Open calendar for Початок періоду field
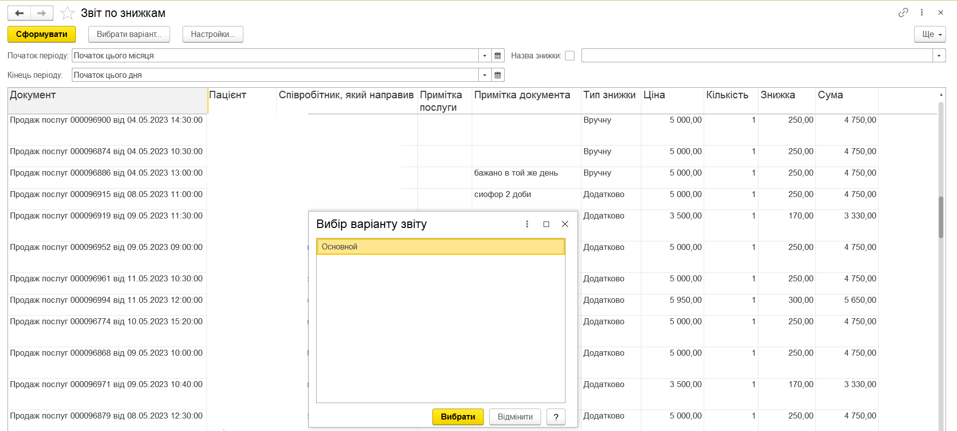This screenshot has height=431, width=957. pyautogui.click(x=498, y=55)
